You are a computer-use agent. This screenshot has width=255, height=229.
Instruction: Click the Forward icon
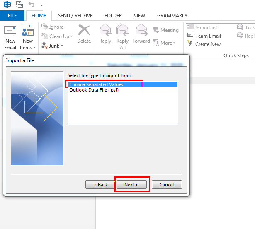click(x=142, y=30)
